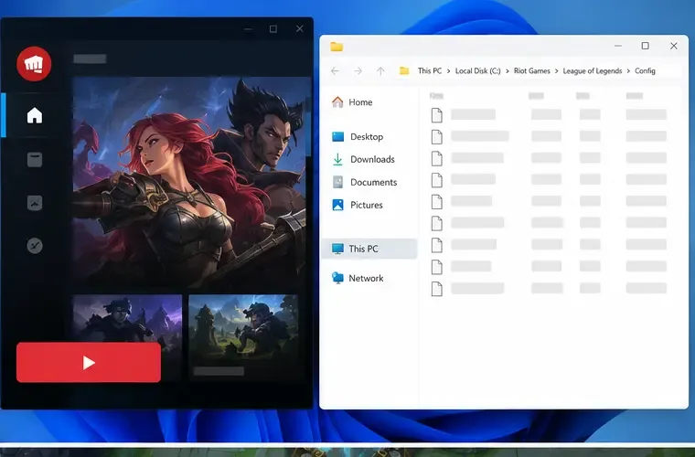
Task: Click the folder icon in the address bar
Action: pos(404,71)
